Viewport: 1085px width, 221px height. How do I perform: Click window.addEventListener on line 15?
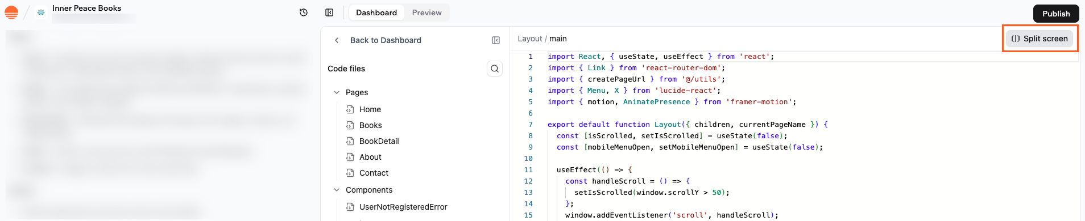[x=616, y=215]
